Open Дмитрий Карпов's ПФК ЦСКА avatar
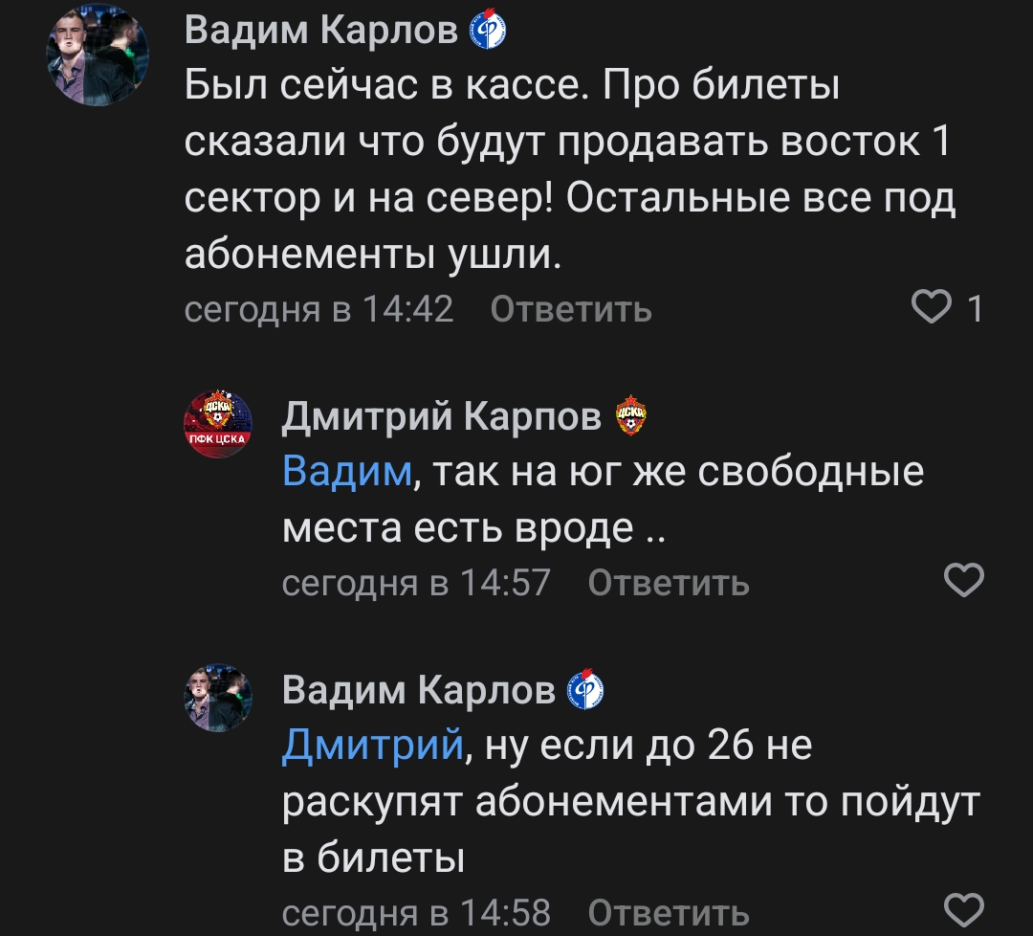The width and height of the screenshot is (1033, 936). pyautogui.click(x=218, y=424)
